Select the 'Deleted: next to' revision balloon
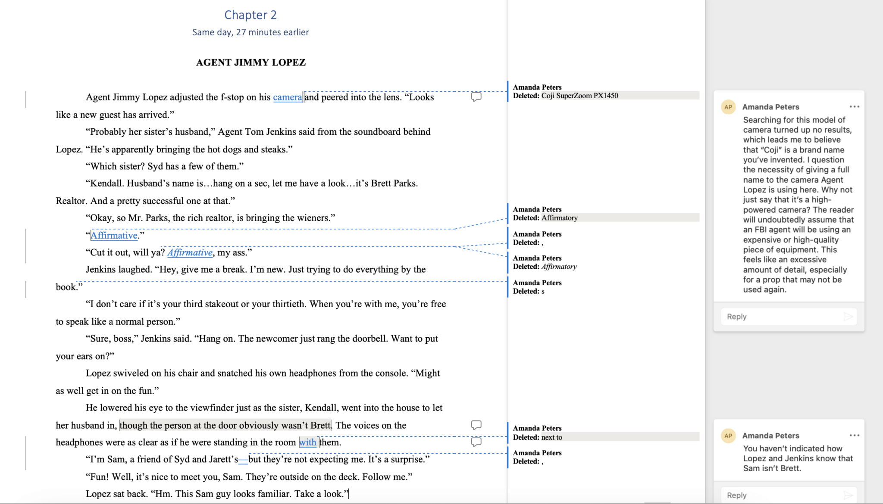 (x=552, y=437)
